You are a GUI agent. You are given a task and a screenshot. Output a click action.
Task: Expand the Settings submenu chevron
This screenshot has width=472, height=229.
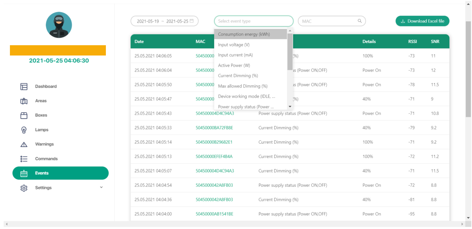(101, 187)
